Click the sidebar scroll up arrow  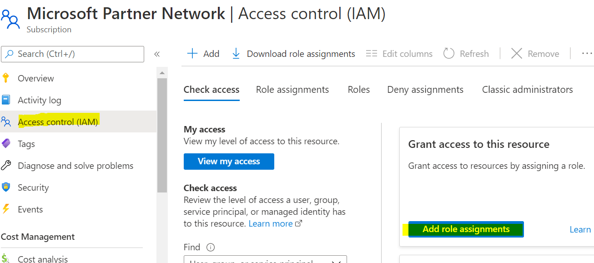[162, 73]
